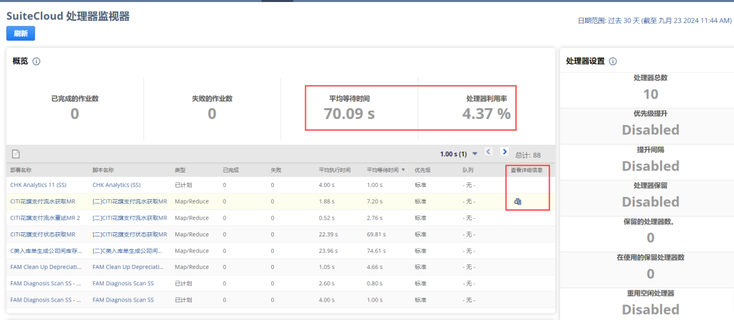This screenshot has height=320, width=734.
Task: Open deployment CITI花旗支付流水重试MR 2
Action: (45, 218)
